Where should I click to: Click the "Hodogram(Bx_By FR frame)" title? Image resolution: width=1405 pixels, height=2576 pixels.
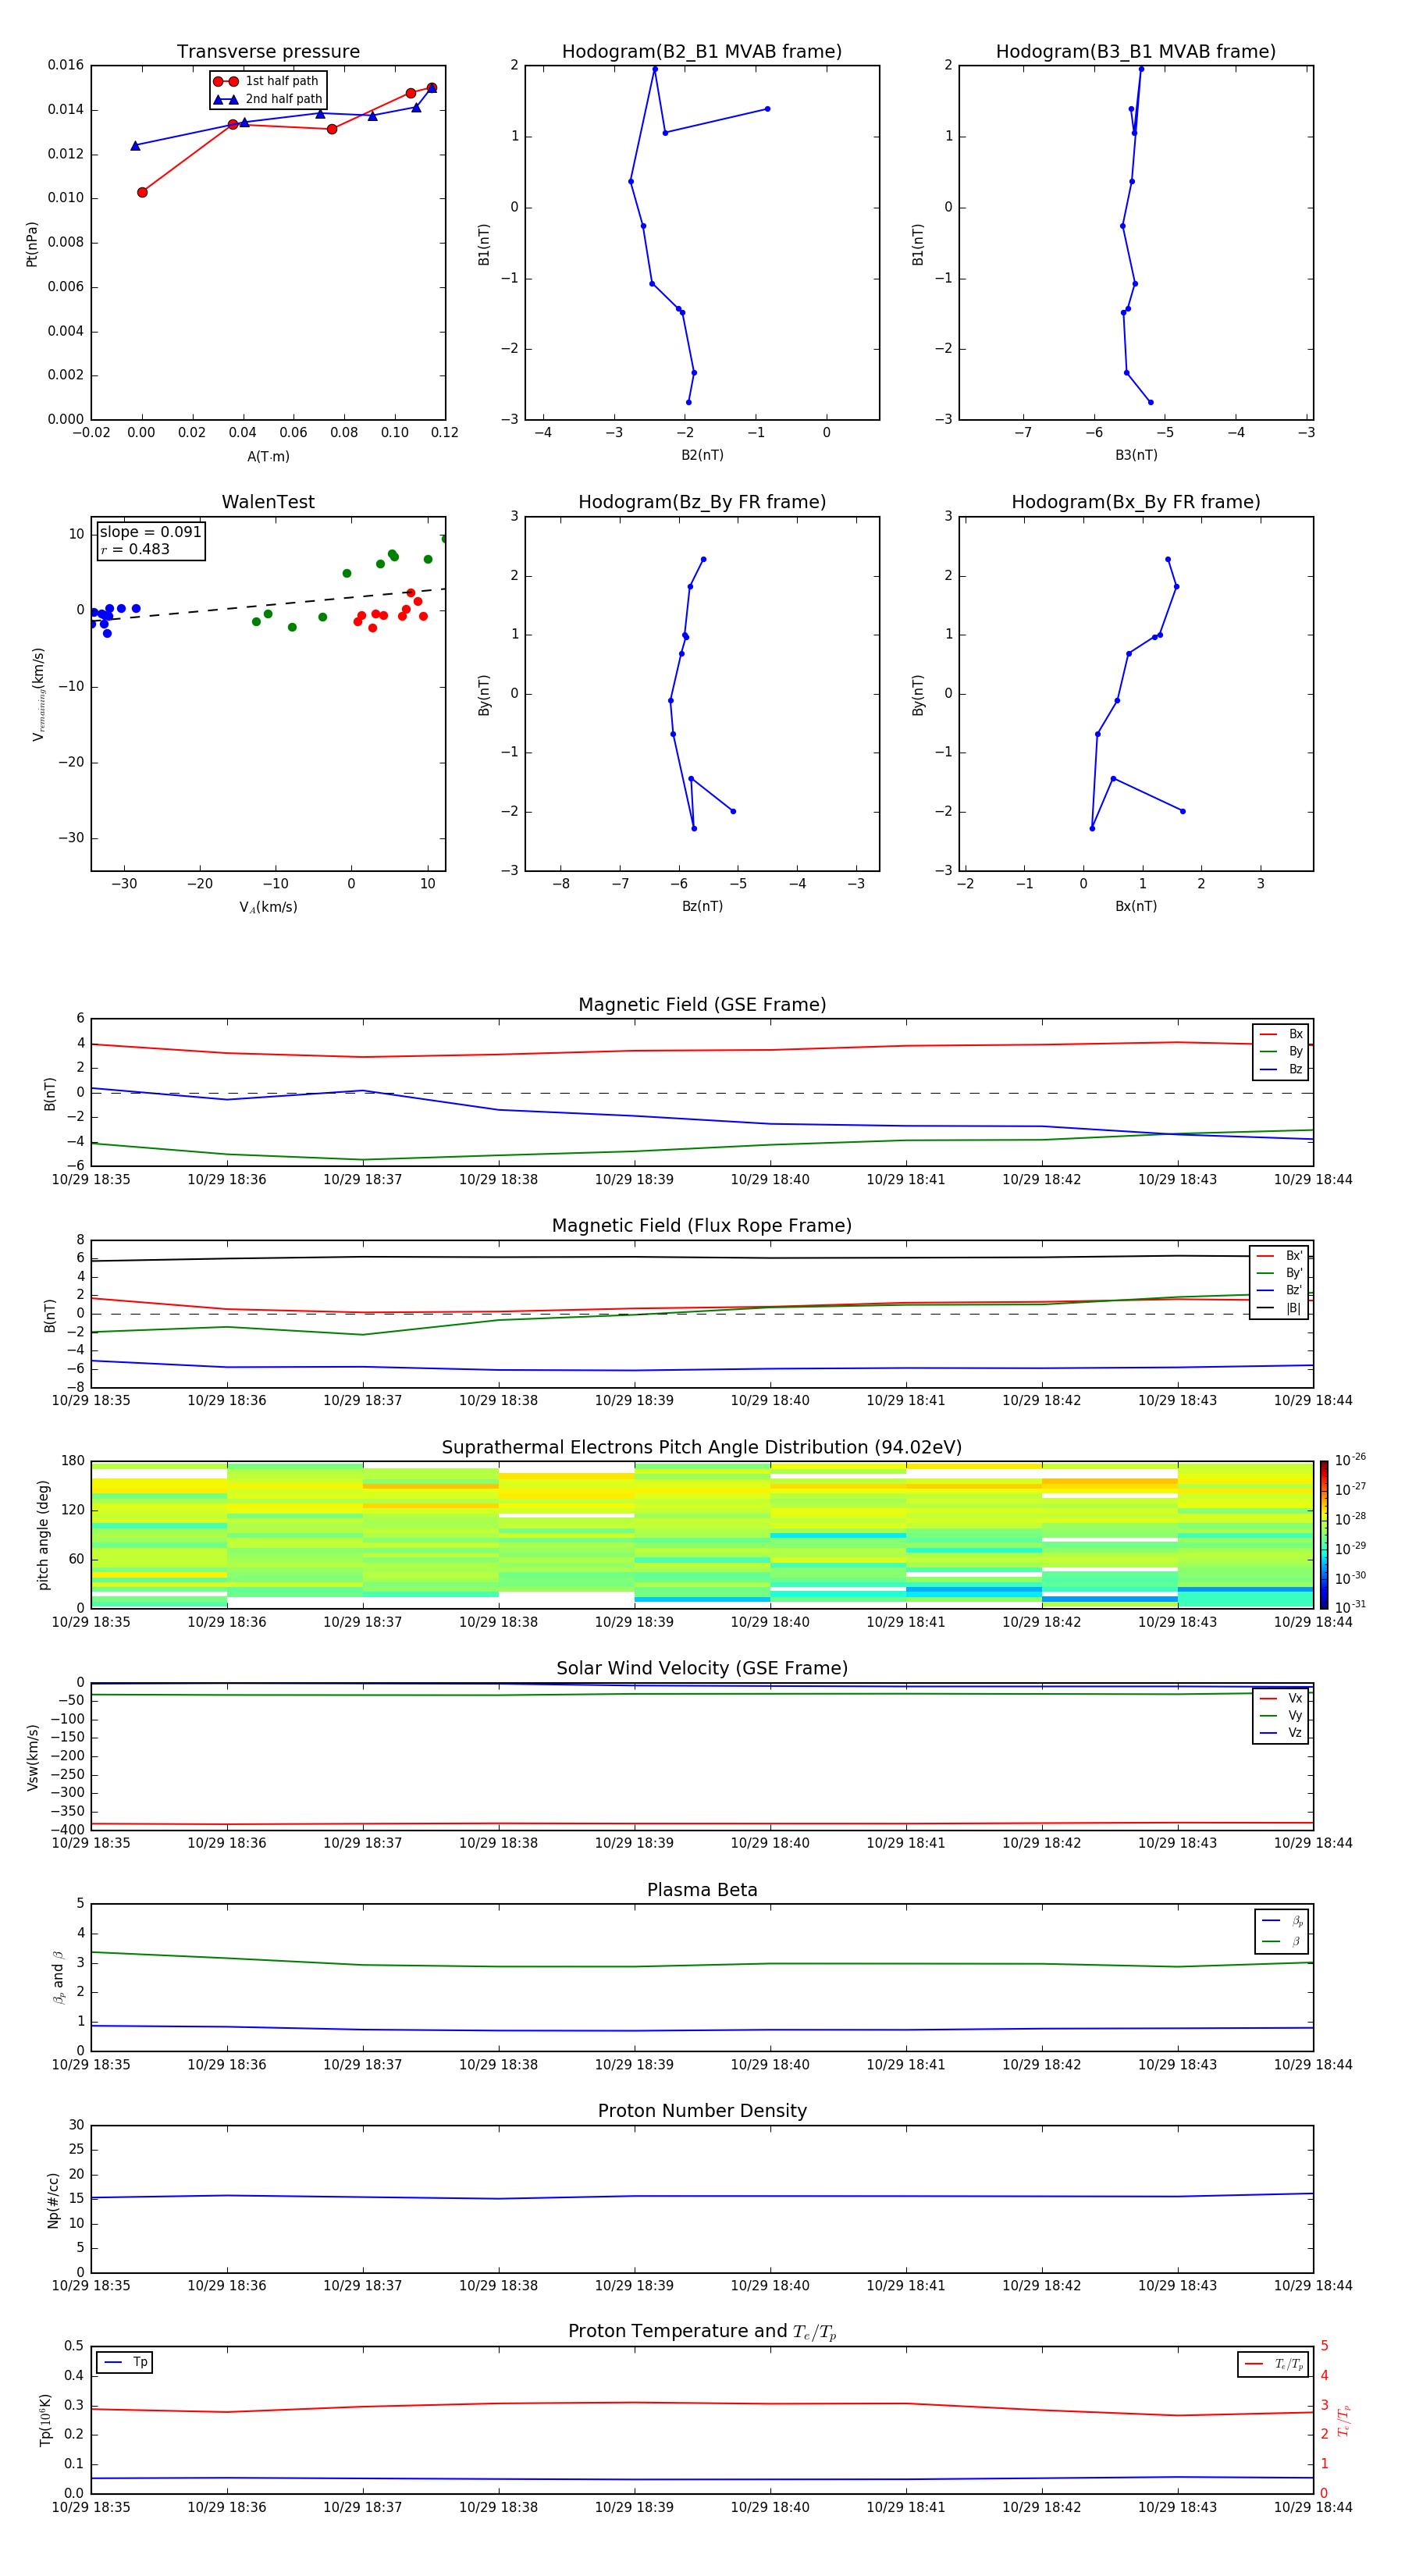(x=1136, y=502)
